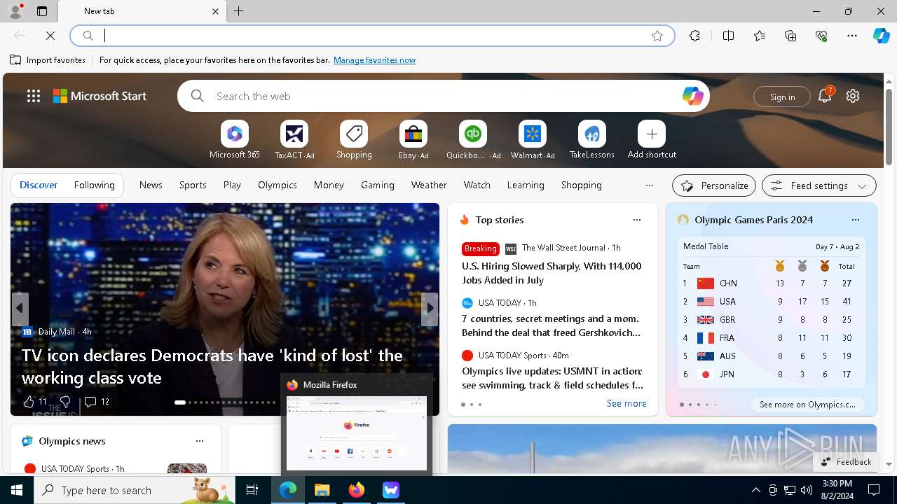Open Firefox from the taskbar
This screenshot has width=897, height=504.
[357, 490]
